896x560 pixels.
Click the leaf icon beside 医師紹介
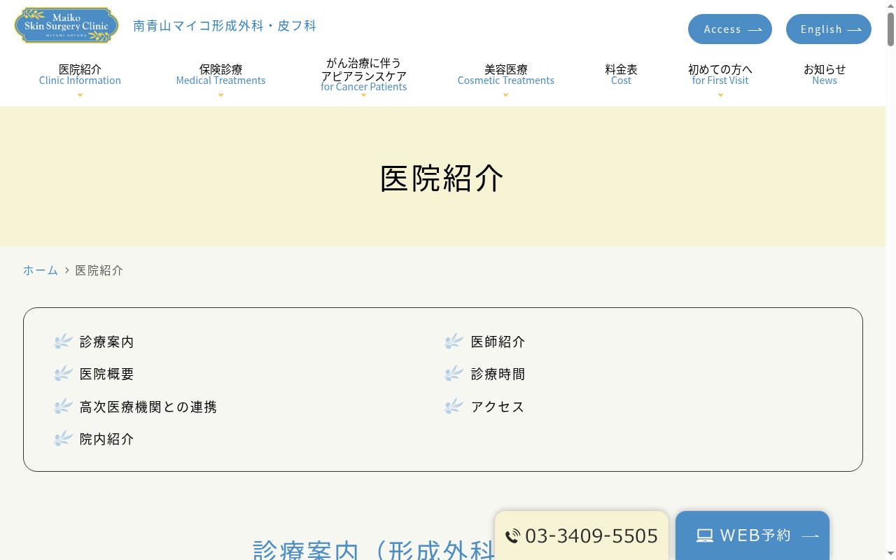tap(454, 342)
